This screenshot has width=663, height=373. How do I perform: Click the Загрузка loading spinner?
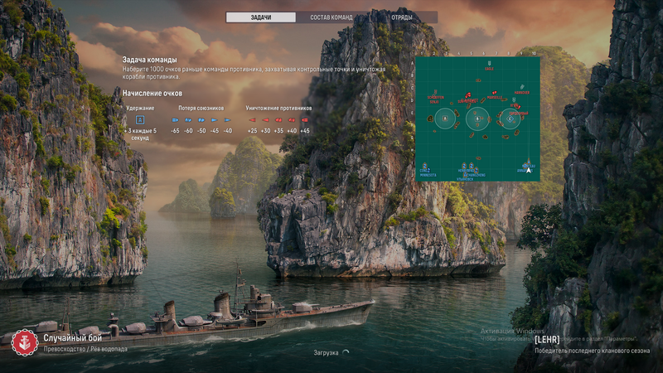[x=346, y=352]
